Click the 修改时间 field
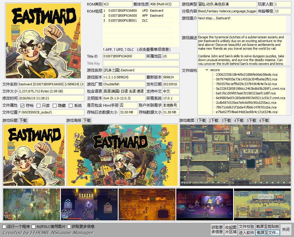The image size is (294, 237). point(51,98)
